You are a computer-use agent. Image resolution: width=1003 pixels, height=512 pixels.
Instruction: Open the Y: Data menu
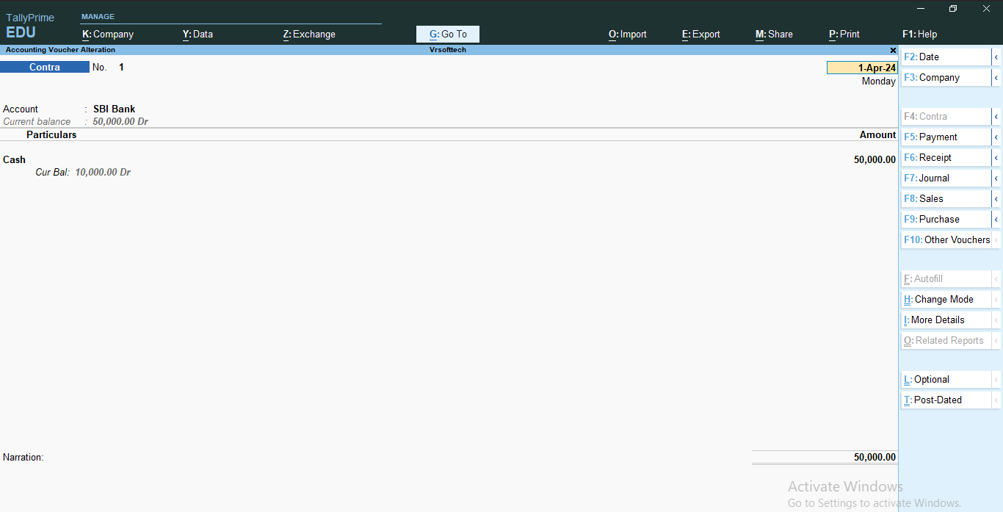pyautogui.click(x=198, y=34)
